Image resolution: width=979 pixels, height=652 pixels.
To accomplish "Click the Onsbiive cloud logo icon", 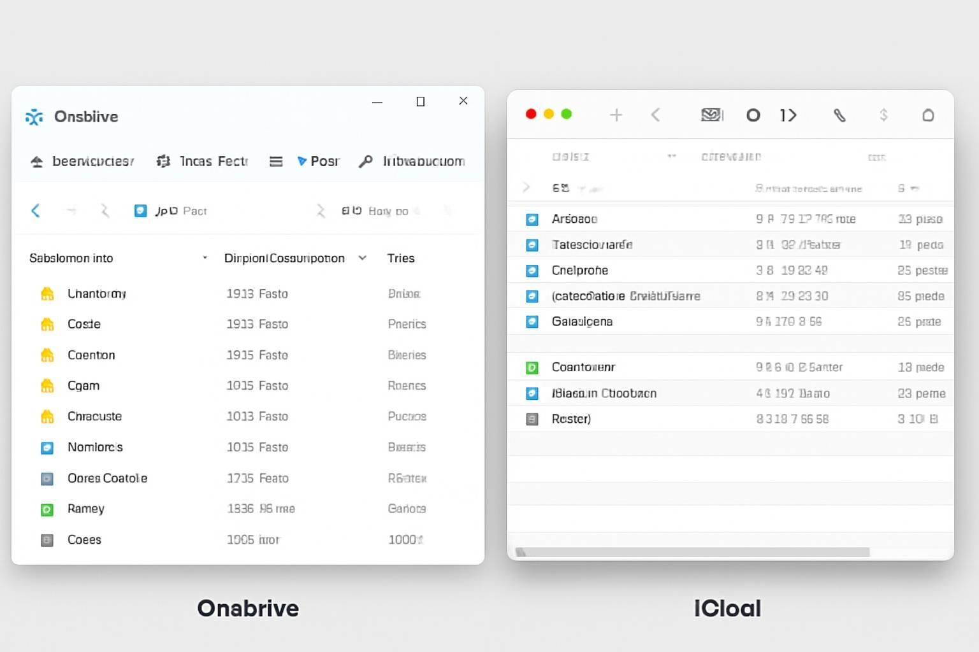I will click(34, 117).
